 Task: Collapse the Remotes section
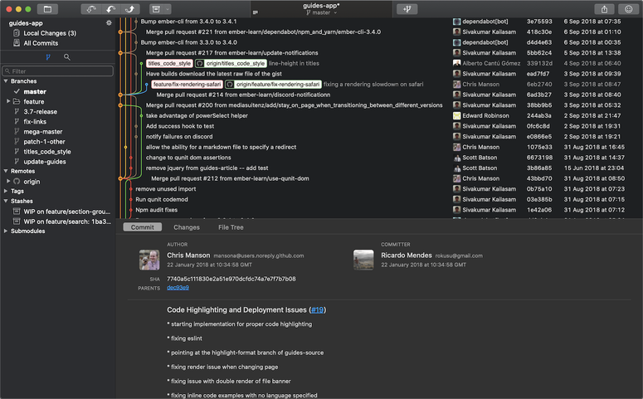click(x=6, y=171)
